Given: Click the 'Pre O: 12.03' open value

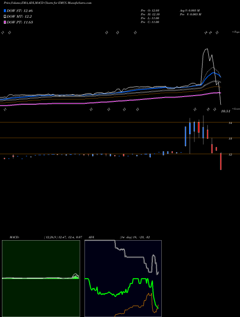Looking at the screenshot, I should click(150, 11).
